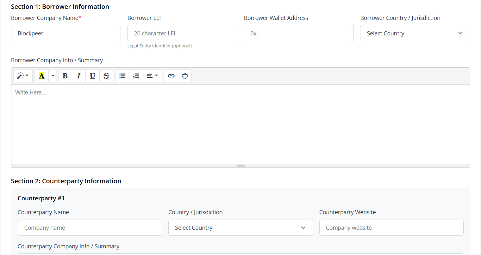Remove link using the unlink icon
Screen dimensions: 481x255
(185, 76)
